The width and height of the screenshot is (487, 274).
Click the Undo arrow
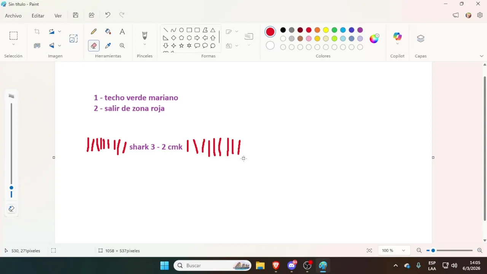point(108,15)
